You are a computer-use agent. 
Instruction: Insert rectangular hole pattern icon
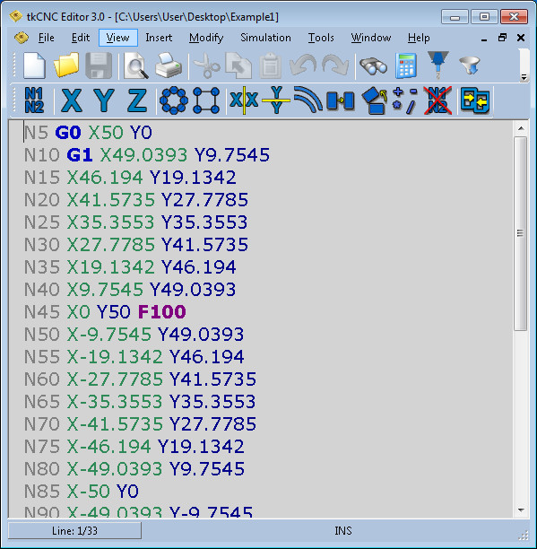206,100
